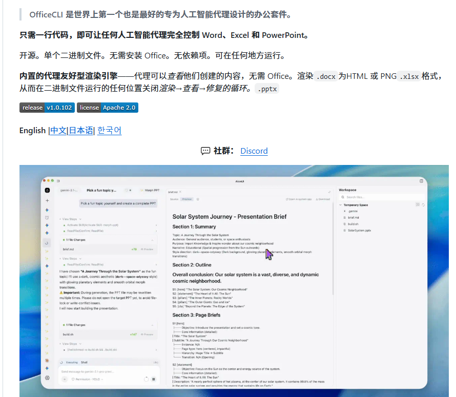The image size is (456, 397).
Task: Click the 'Section 1: Summary' heading
Action: (x=194, y=226)
